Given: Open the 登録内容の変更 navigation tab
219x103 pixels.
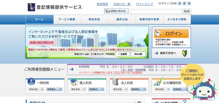Looking at the screenshot, I should click(x=149, y=19).
